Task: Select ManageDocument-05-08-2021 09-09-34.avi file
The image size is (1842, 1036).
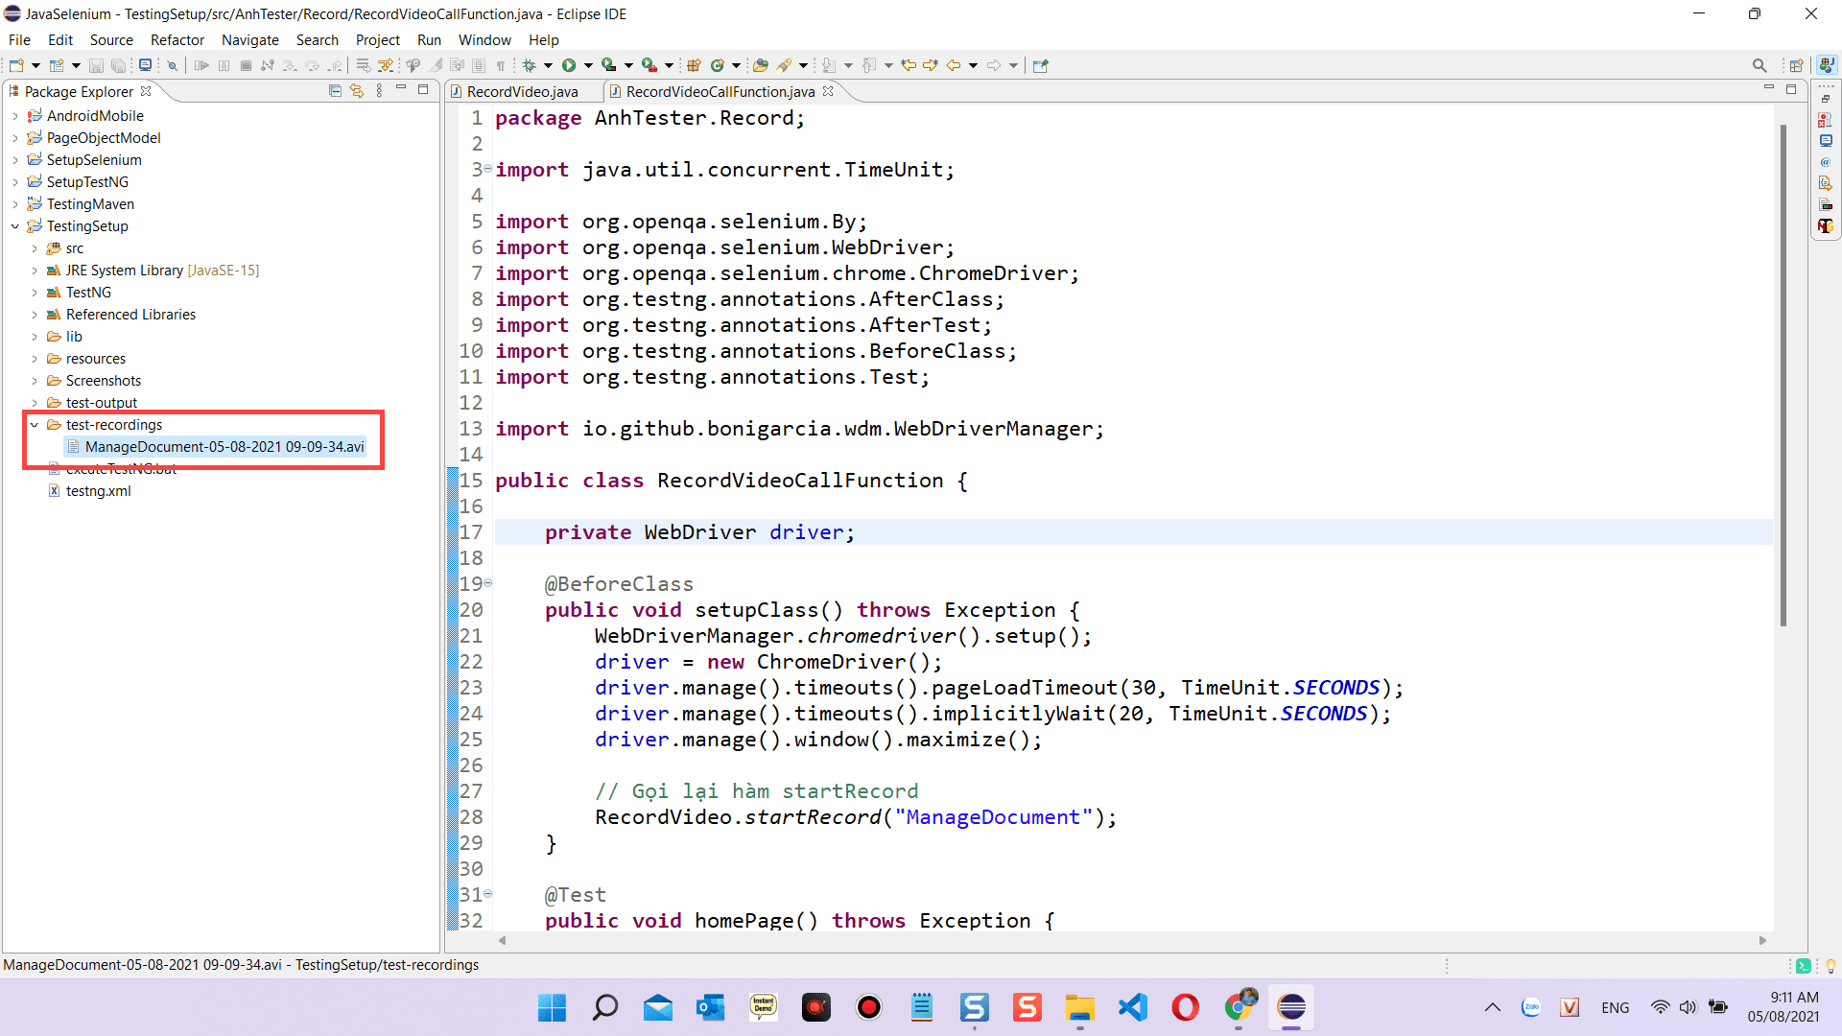Action: [x=224, y=447]
